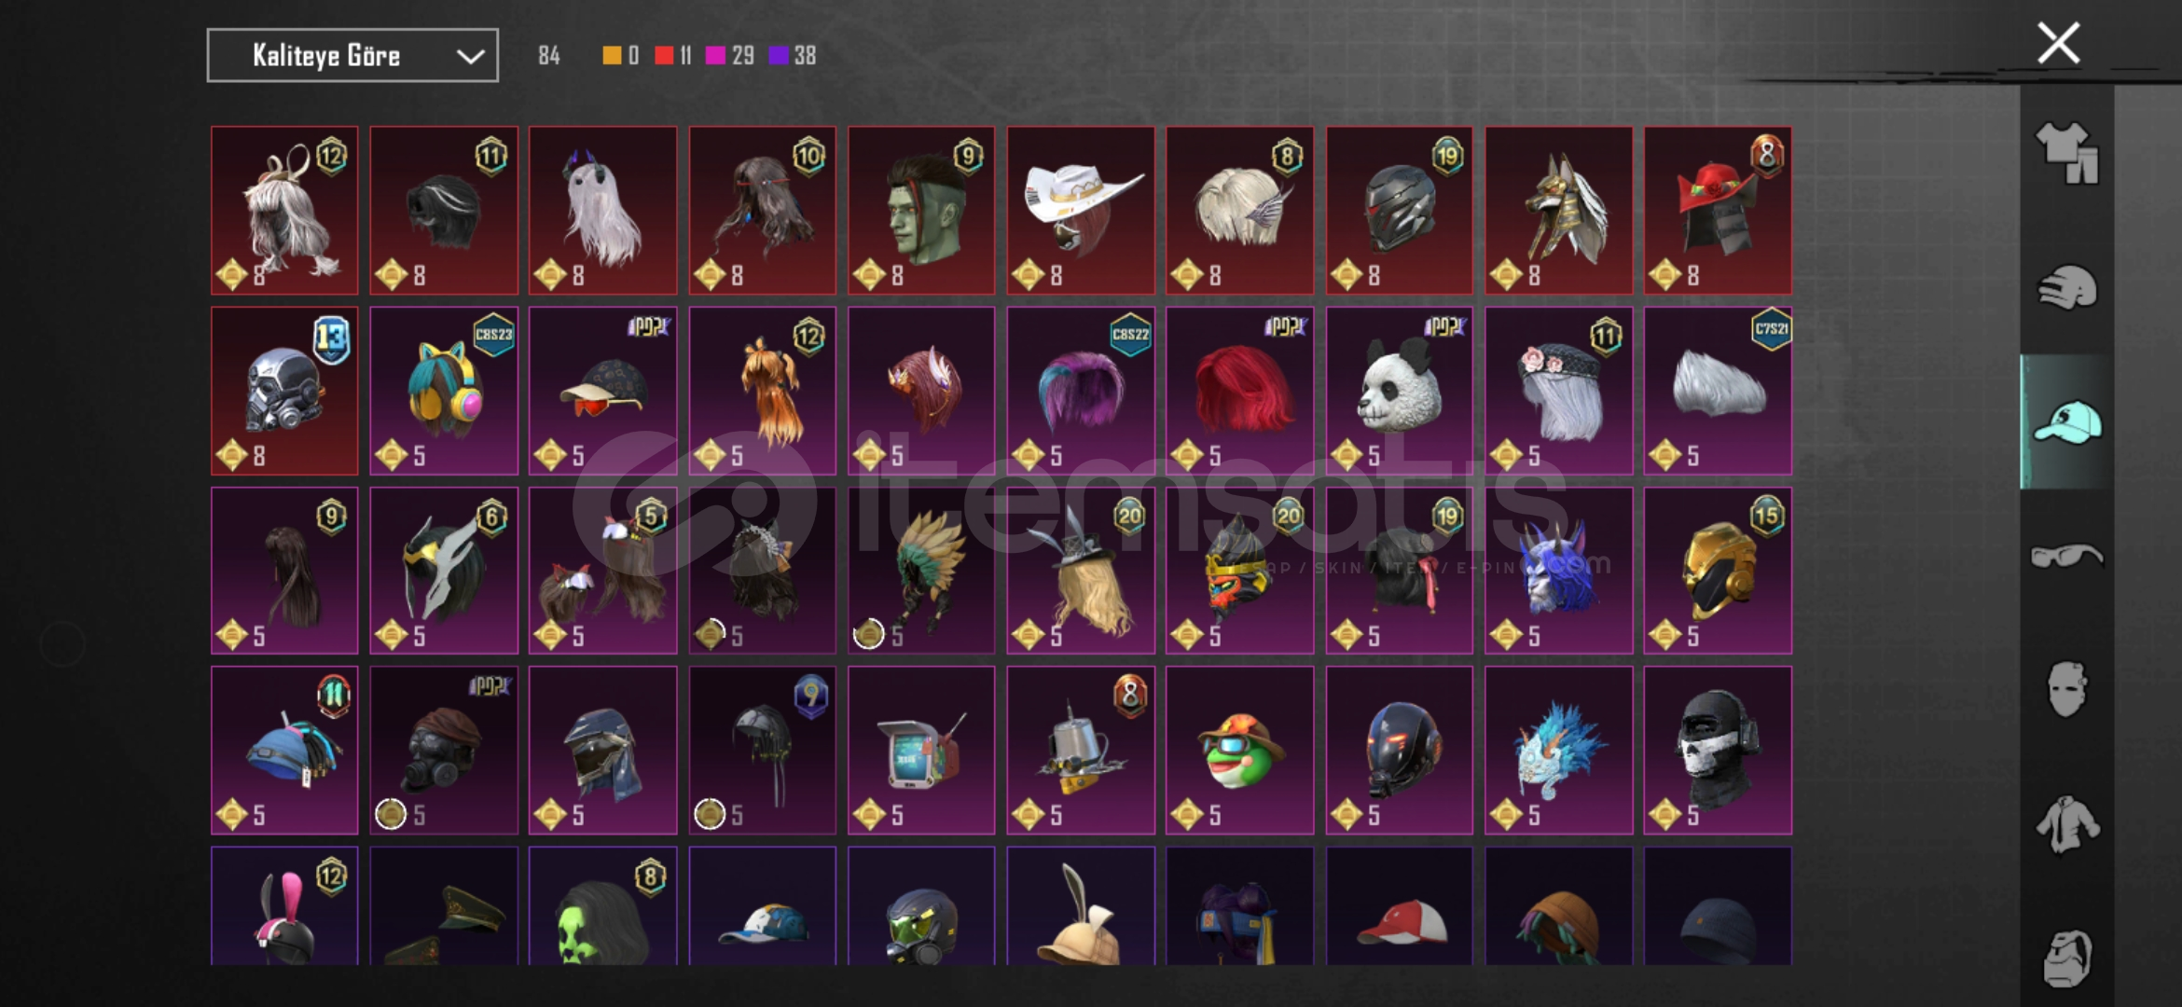Select the panda head mask item
The width and height of the screenshot is (2182, 1007).
click(1399, 391)
